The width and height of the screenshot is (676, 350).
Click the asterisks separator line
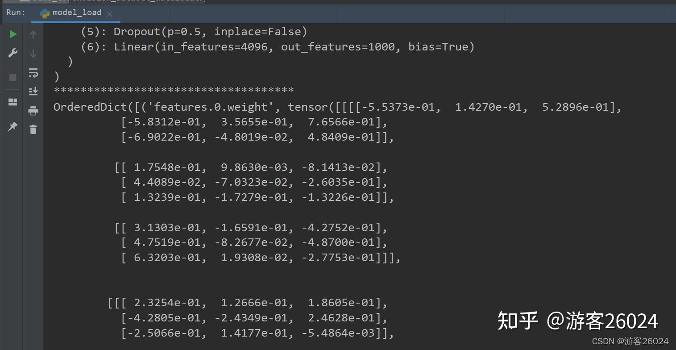pos(174,90)
